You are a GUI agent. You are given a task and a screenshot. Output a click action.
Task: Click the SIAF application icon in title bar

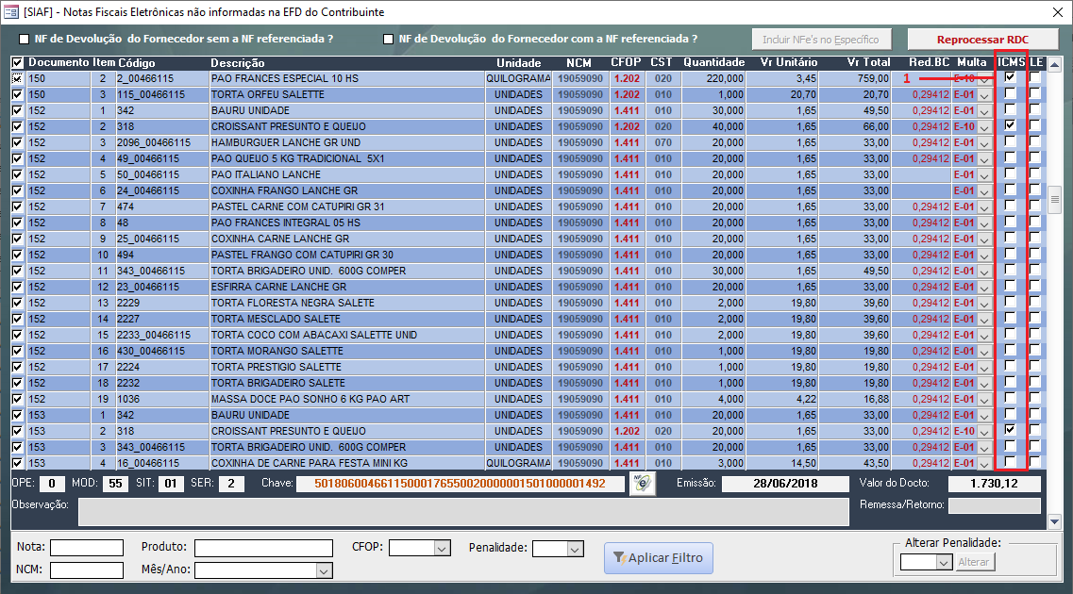pos(11,11)
